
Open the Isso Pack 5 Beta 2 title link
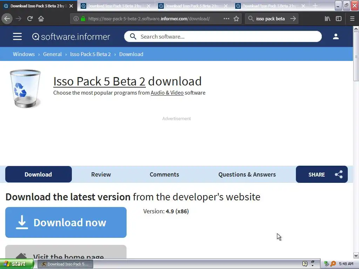(99, 81)
